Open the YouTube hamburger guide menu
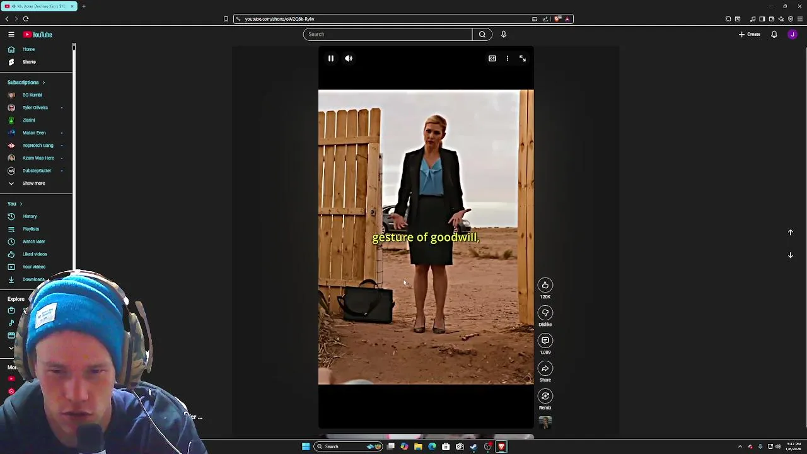Image resolution: width=807 pixels, height=454 pixels. pyautogui.click(x=11, y=35)
